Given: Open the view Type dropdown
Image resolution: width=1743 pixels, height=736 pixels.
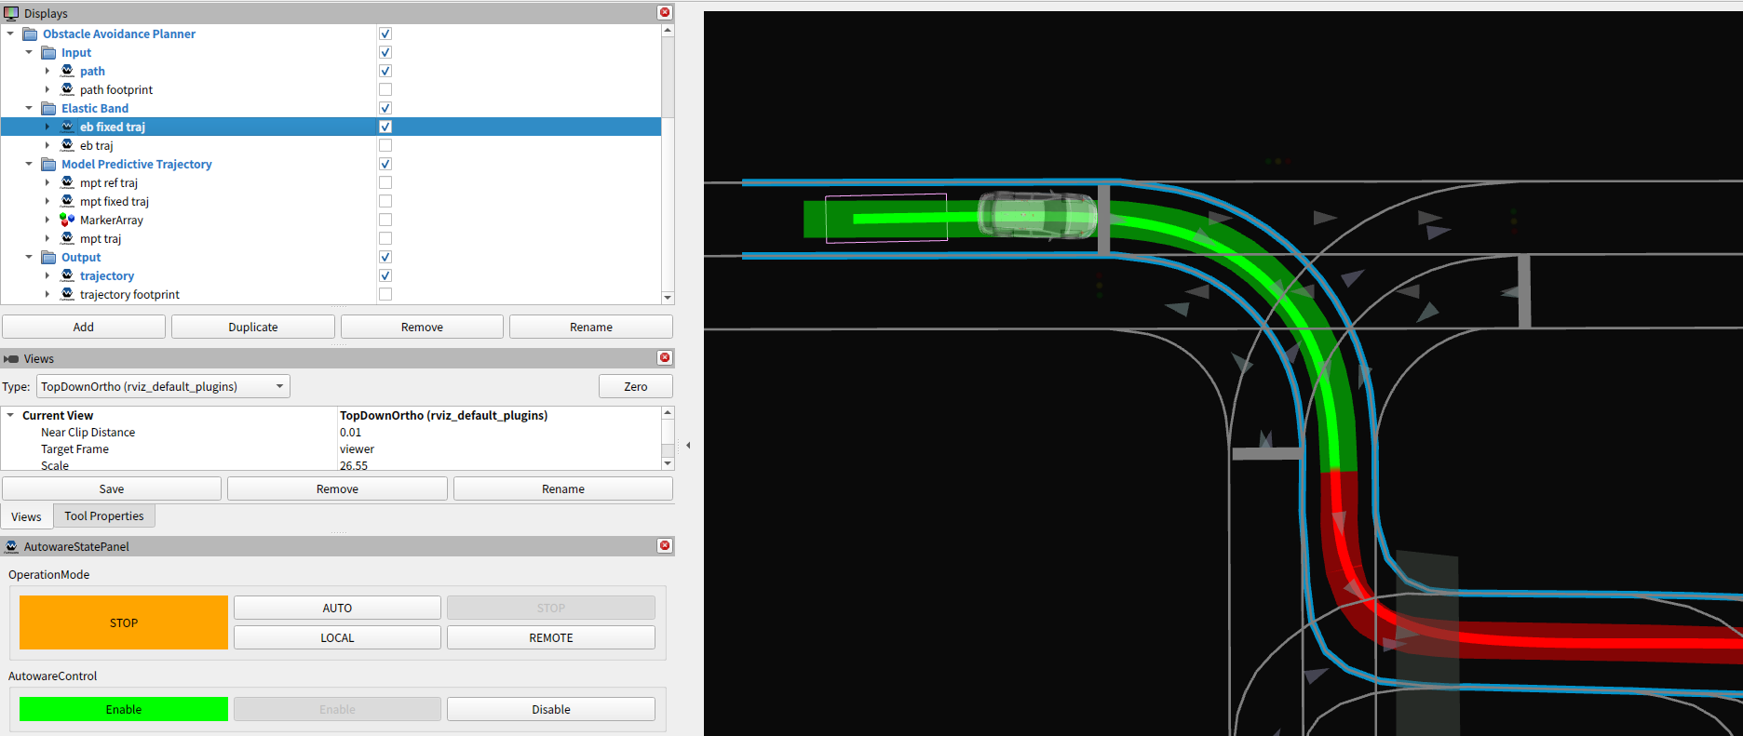Looking at the screenshot, I should coord(163,386).
